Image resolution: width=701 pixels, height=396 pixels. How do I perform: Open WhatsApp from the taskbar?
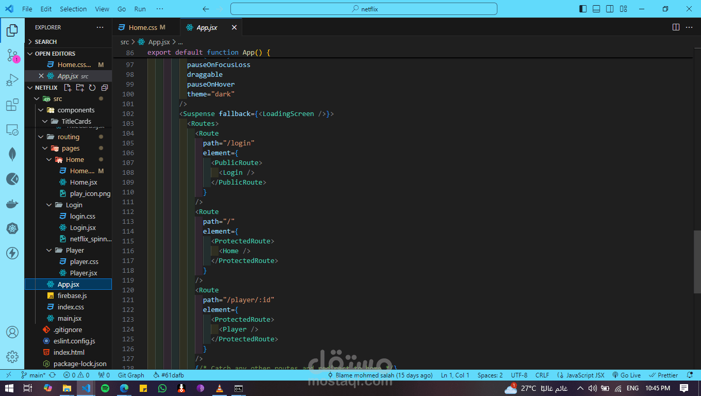(162, 388)
